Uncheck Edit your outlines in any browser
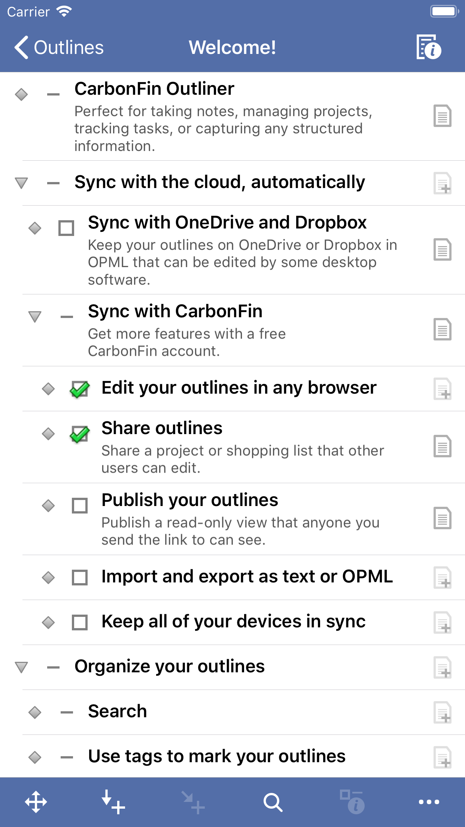465x827 pixels. pos(80,389)
